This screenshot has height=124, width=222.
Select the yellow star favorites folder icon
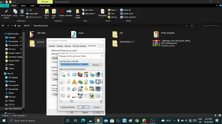86,89
